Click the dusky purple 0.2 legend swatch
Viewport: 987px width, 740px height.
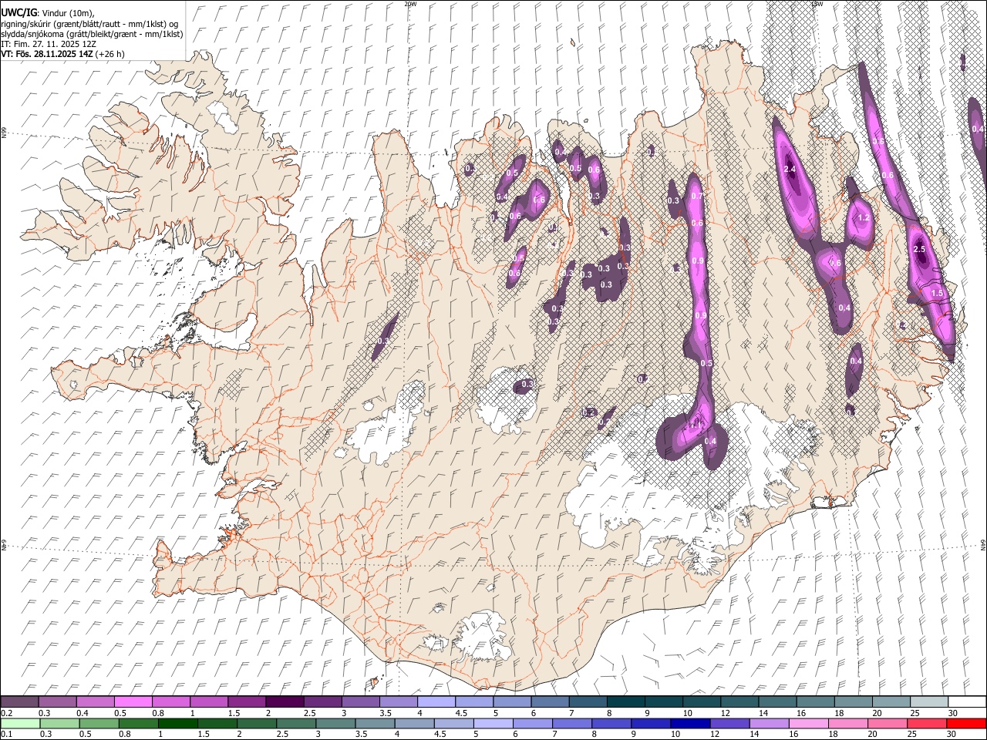tap(19, 701)
